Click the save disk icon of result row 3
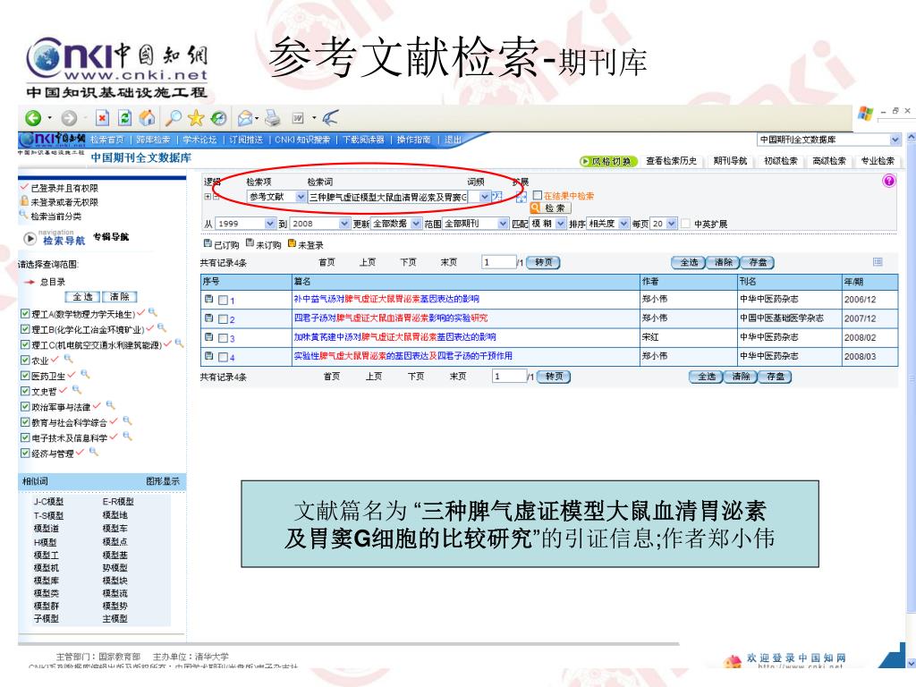The height and width of the screenshot is (687, 916). click(x=208, y=337)
